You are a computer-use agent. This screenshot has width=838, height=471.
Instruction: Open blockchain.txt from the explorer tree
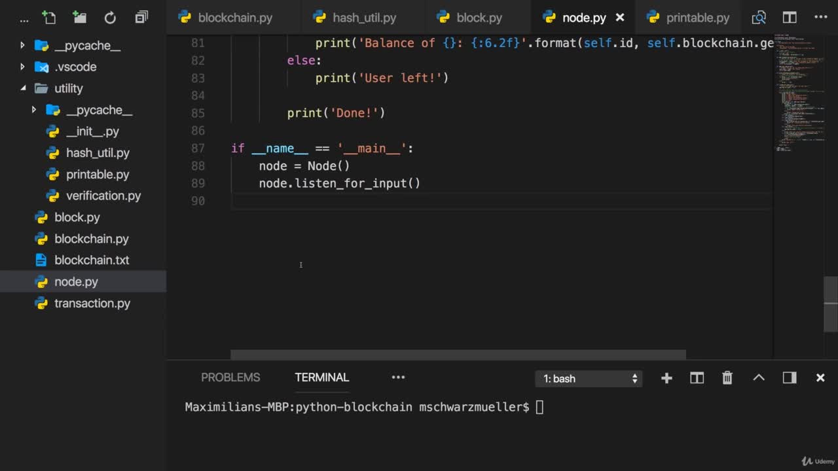coord(92,260)
